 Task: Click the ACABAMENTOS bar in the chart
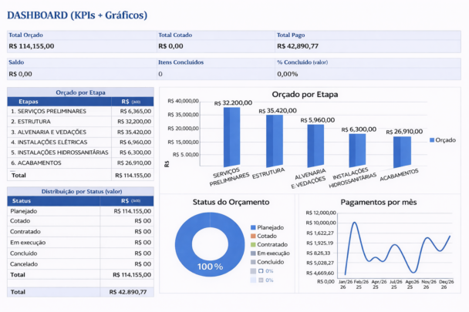401,152
